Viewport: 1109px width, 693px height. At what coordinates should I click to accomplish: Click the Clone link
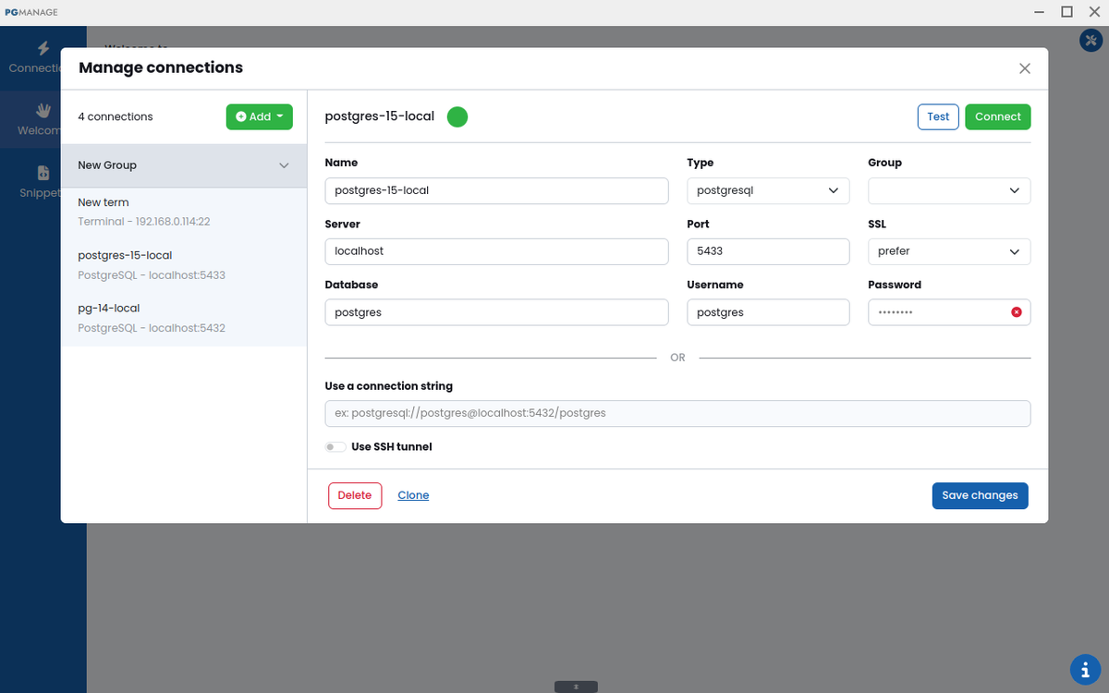(413, 495)
